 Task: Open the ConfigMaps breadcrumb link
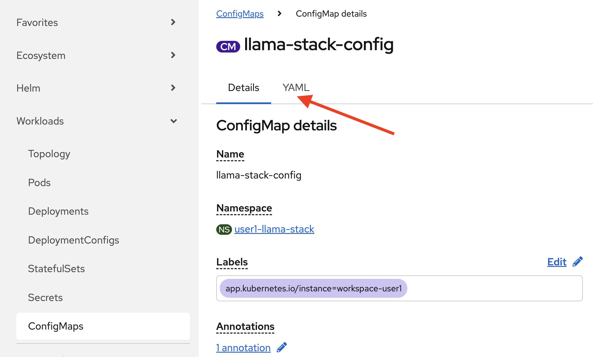click(240, 13)
